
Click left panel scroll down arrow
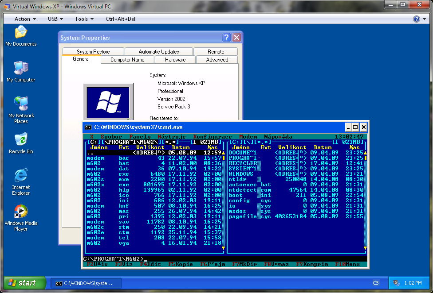click(x=224, y=249)
